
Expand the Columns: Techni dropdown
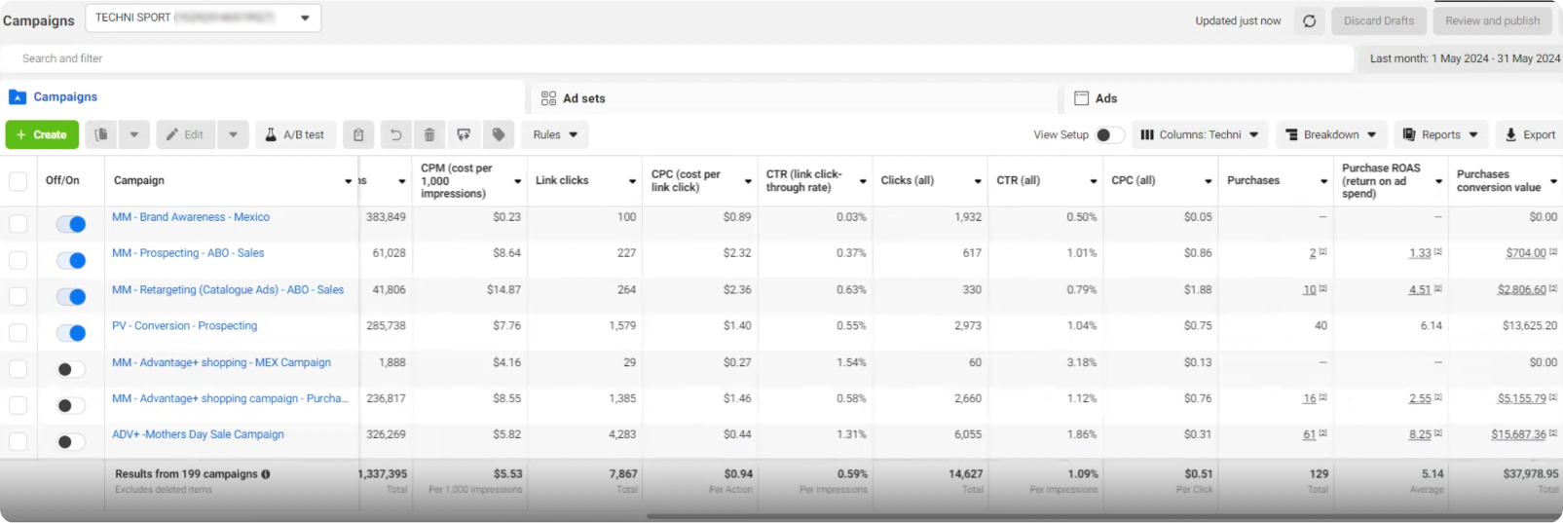tap(1199, 135)
